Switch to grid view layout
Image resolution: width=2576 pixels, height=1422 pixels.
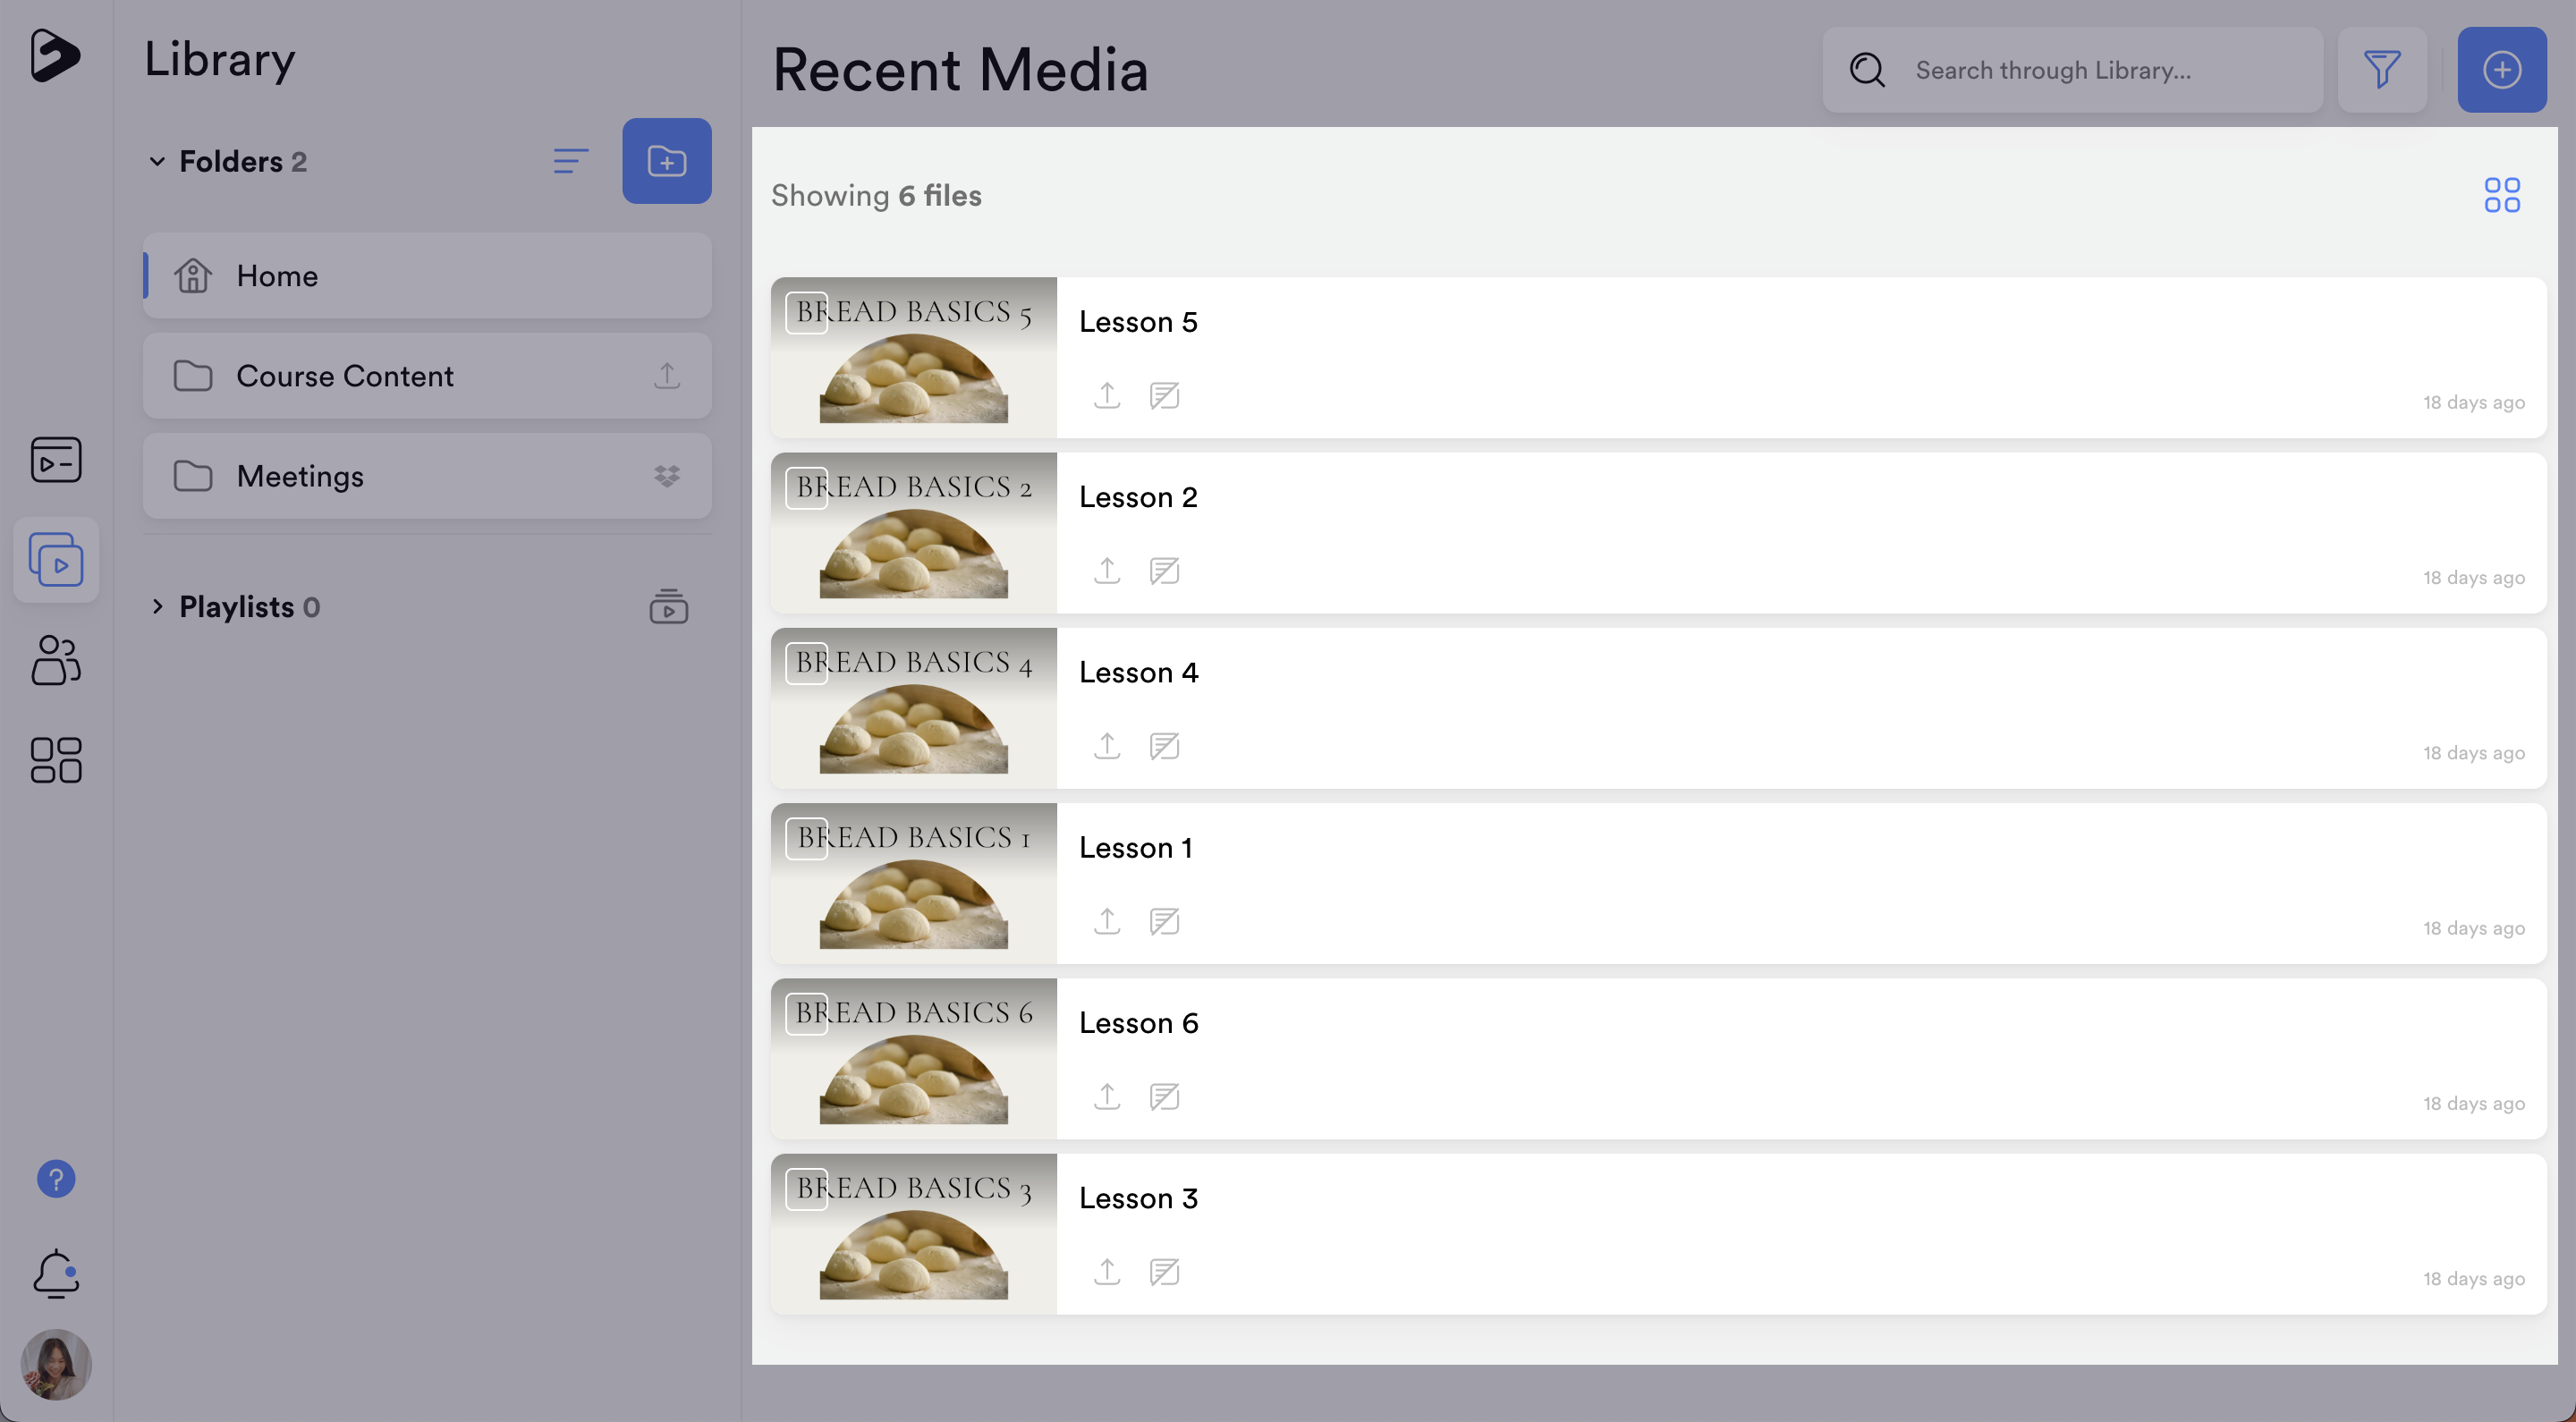2501,195
